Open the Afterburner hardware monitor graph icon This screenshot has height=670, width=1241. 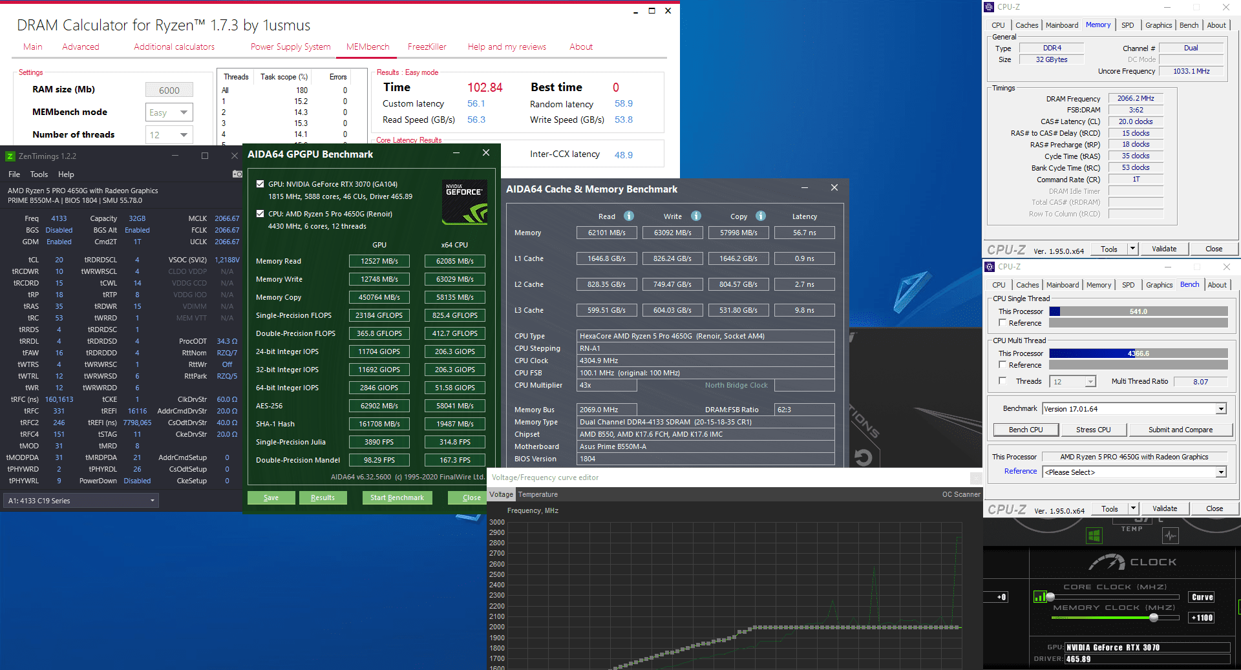(x=1170, y=536)
